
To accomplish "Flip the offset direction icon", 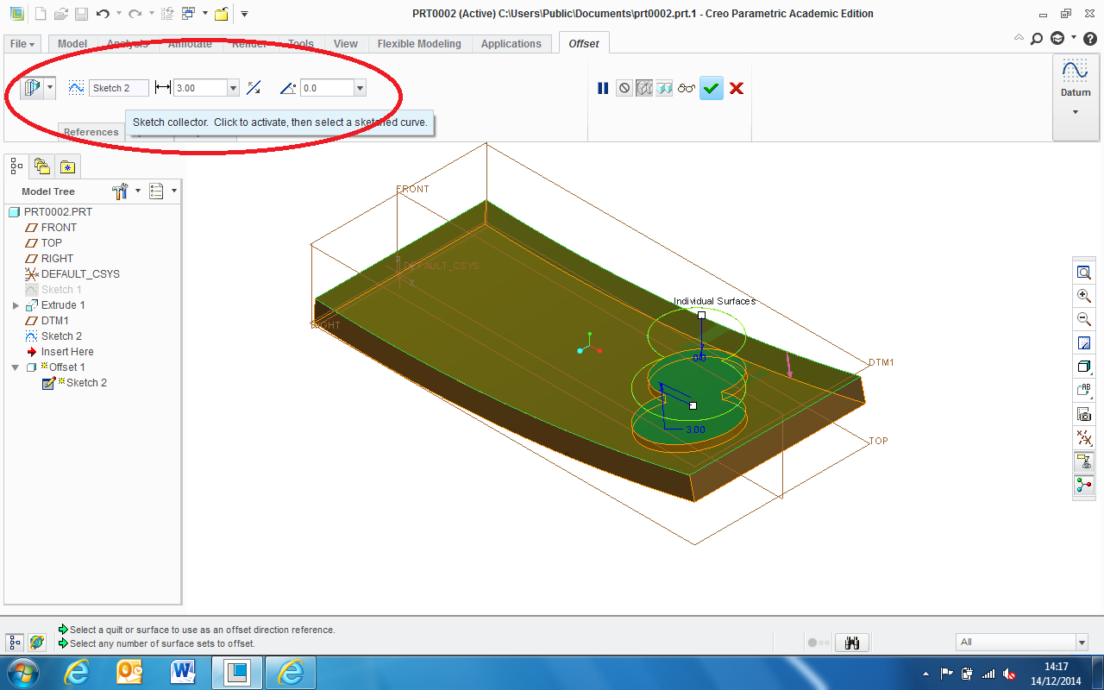I will 254,88.
